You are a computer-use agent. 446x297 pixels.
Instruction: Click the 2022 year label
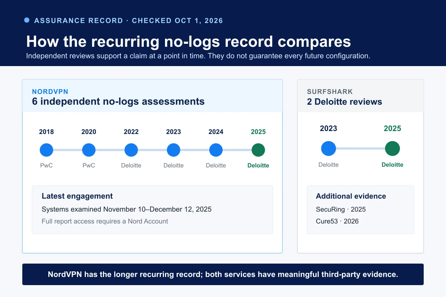131,132
